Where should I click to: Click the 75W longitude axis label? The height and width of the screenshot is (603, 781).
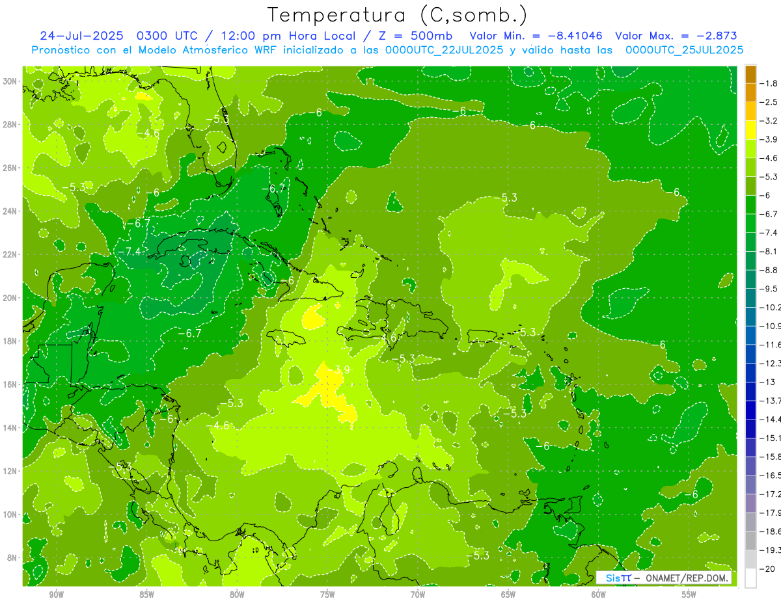point(327,595)
